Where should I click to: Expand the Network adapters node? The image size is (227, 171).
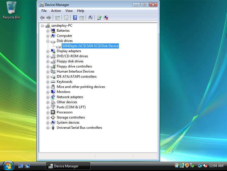point(48,97)
